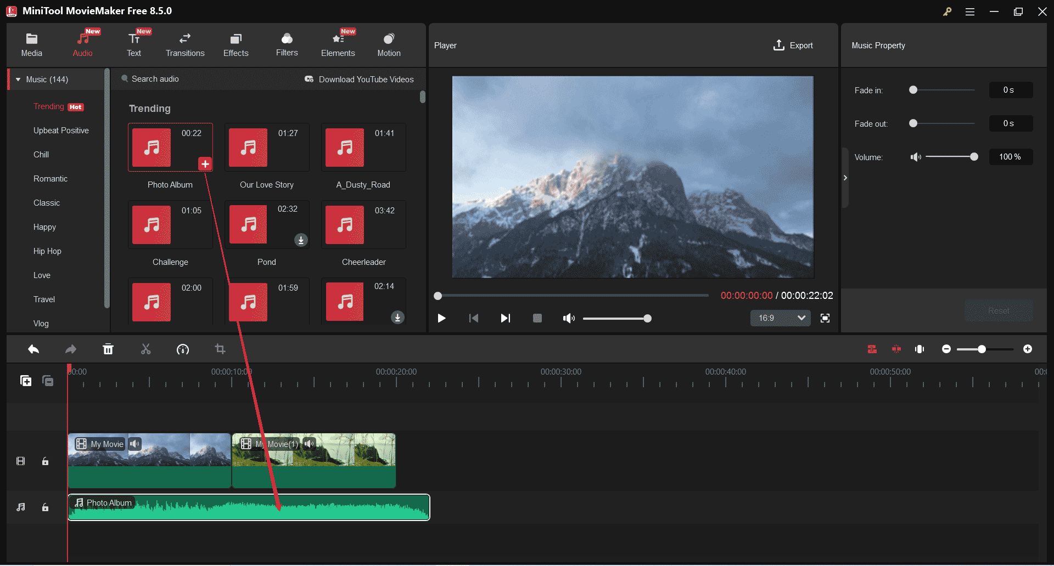Download the Pond music track
The height and width of the screenshot is (566, 1054).
pos(301,240)
